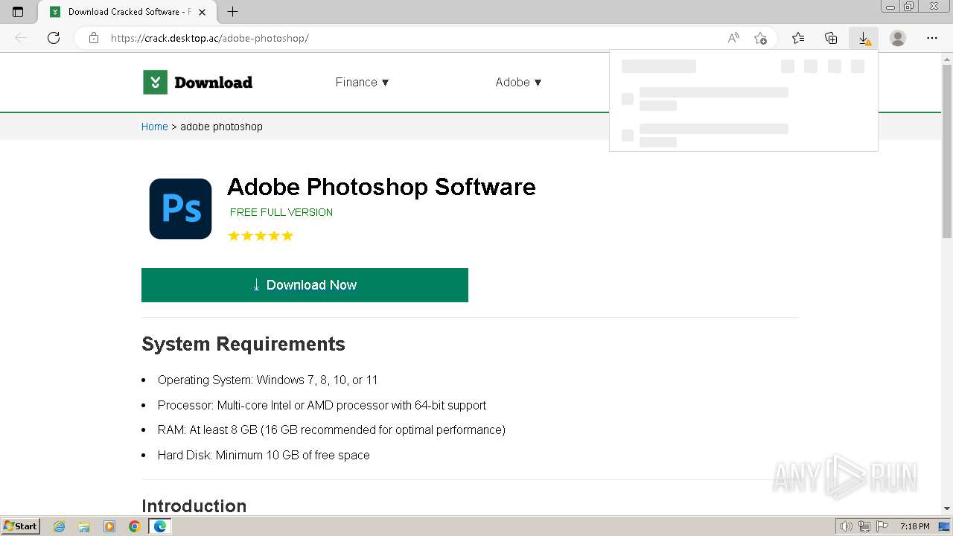This screenshot has height=536, width=953.
Task: Open Collections icon in toolbar
Action: pos(831,38)
